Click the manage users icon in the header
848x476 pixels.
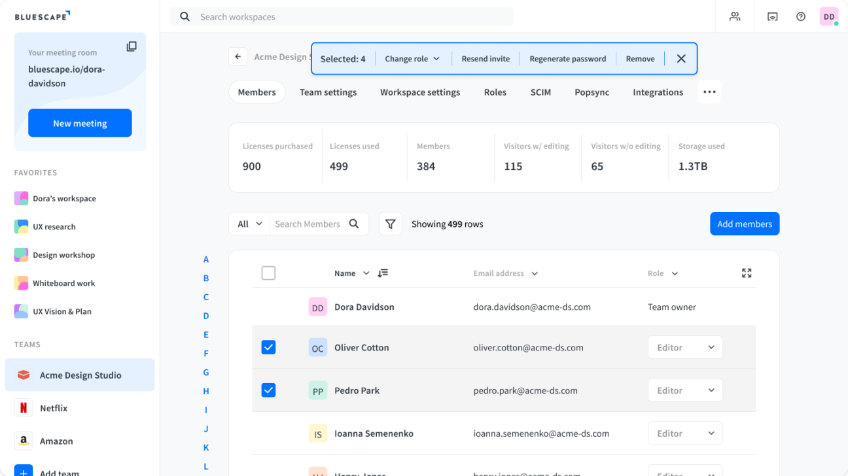pyautogui.click(x=735, y=16)
